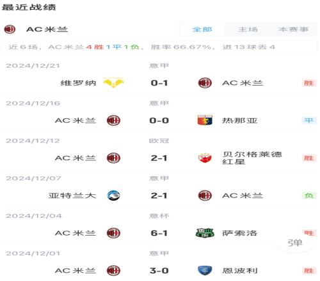Click the Atalanta team crest
Image resolution: width=320 pixels, height=281 pixels.
click(x=113, y=195)
